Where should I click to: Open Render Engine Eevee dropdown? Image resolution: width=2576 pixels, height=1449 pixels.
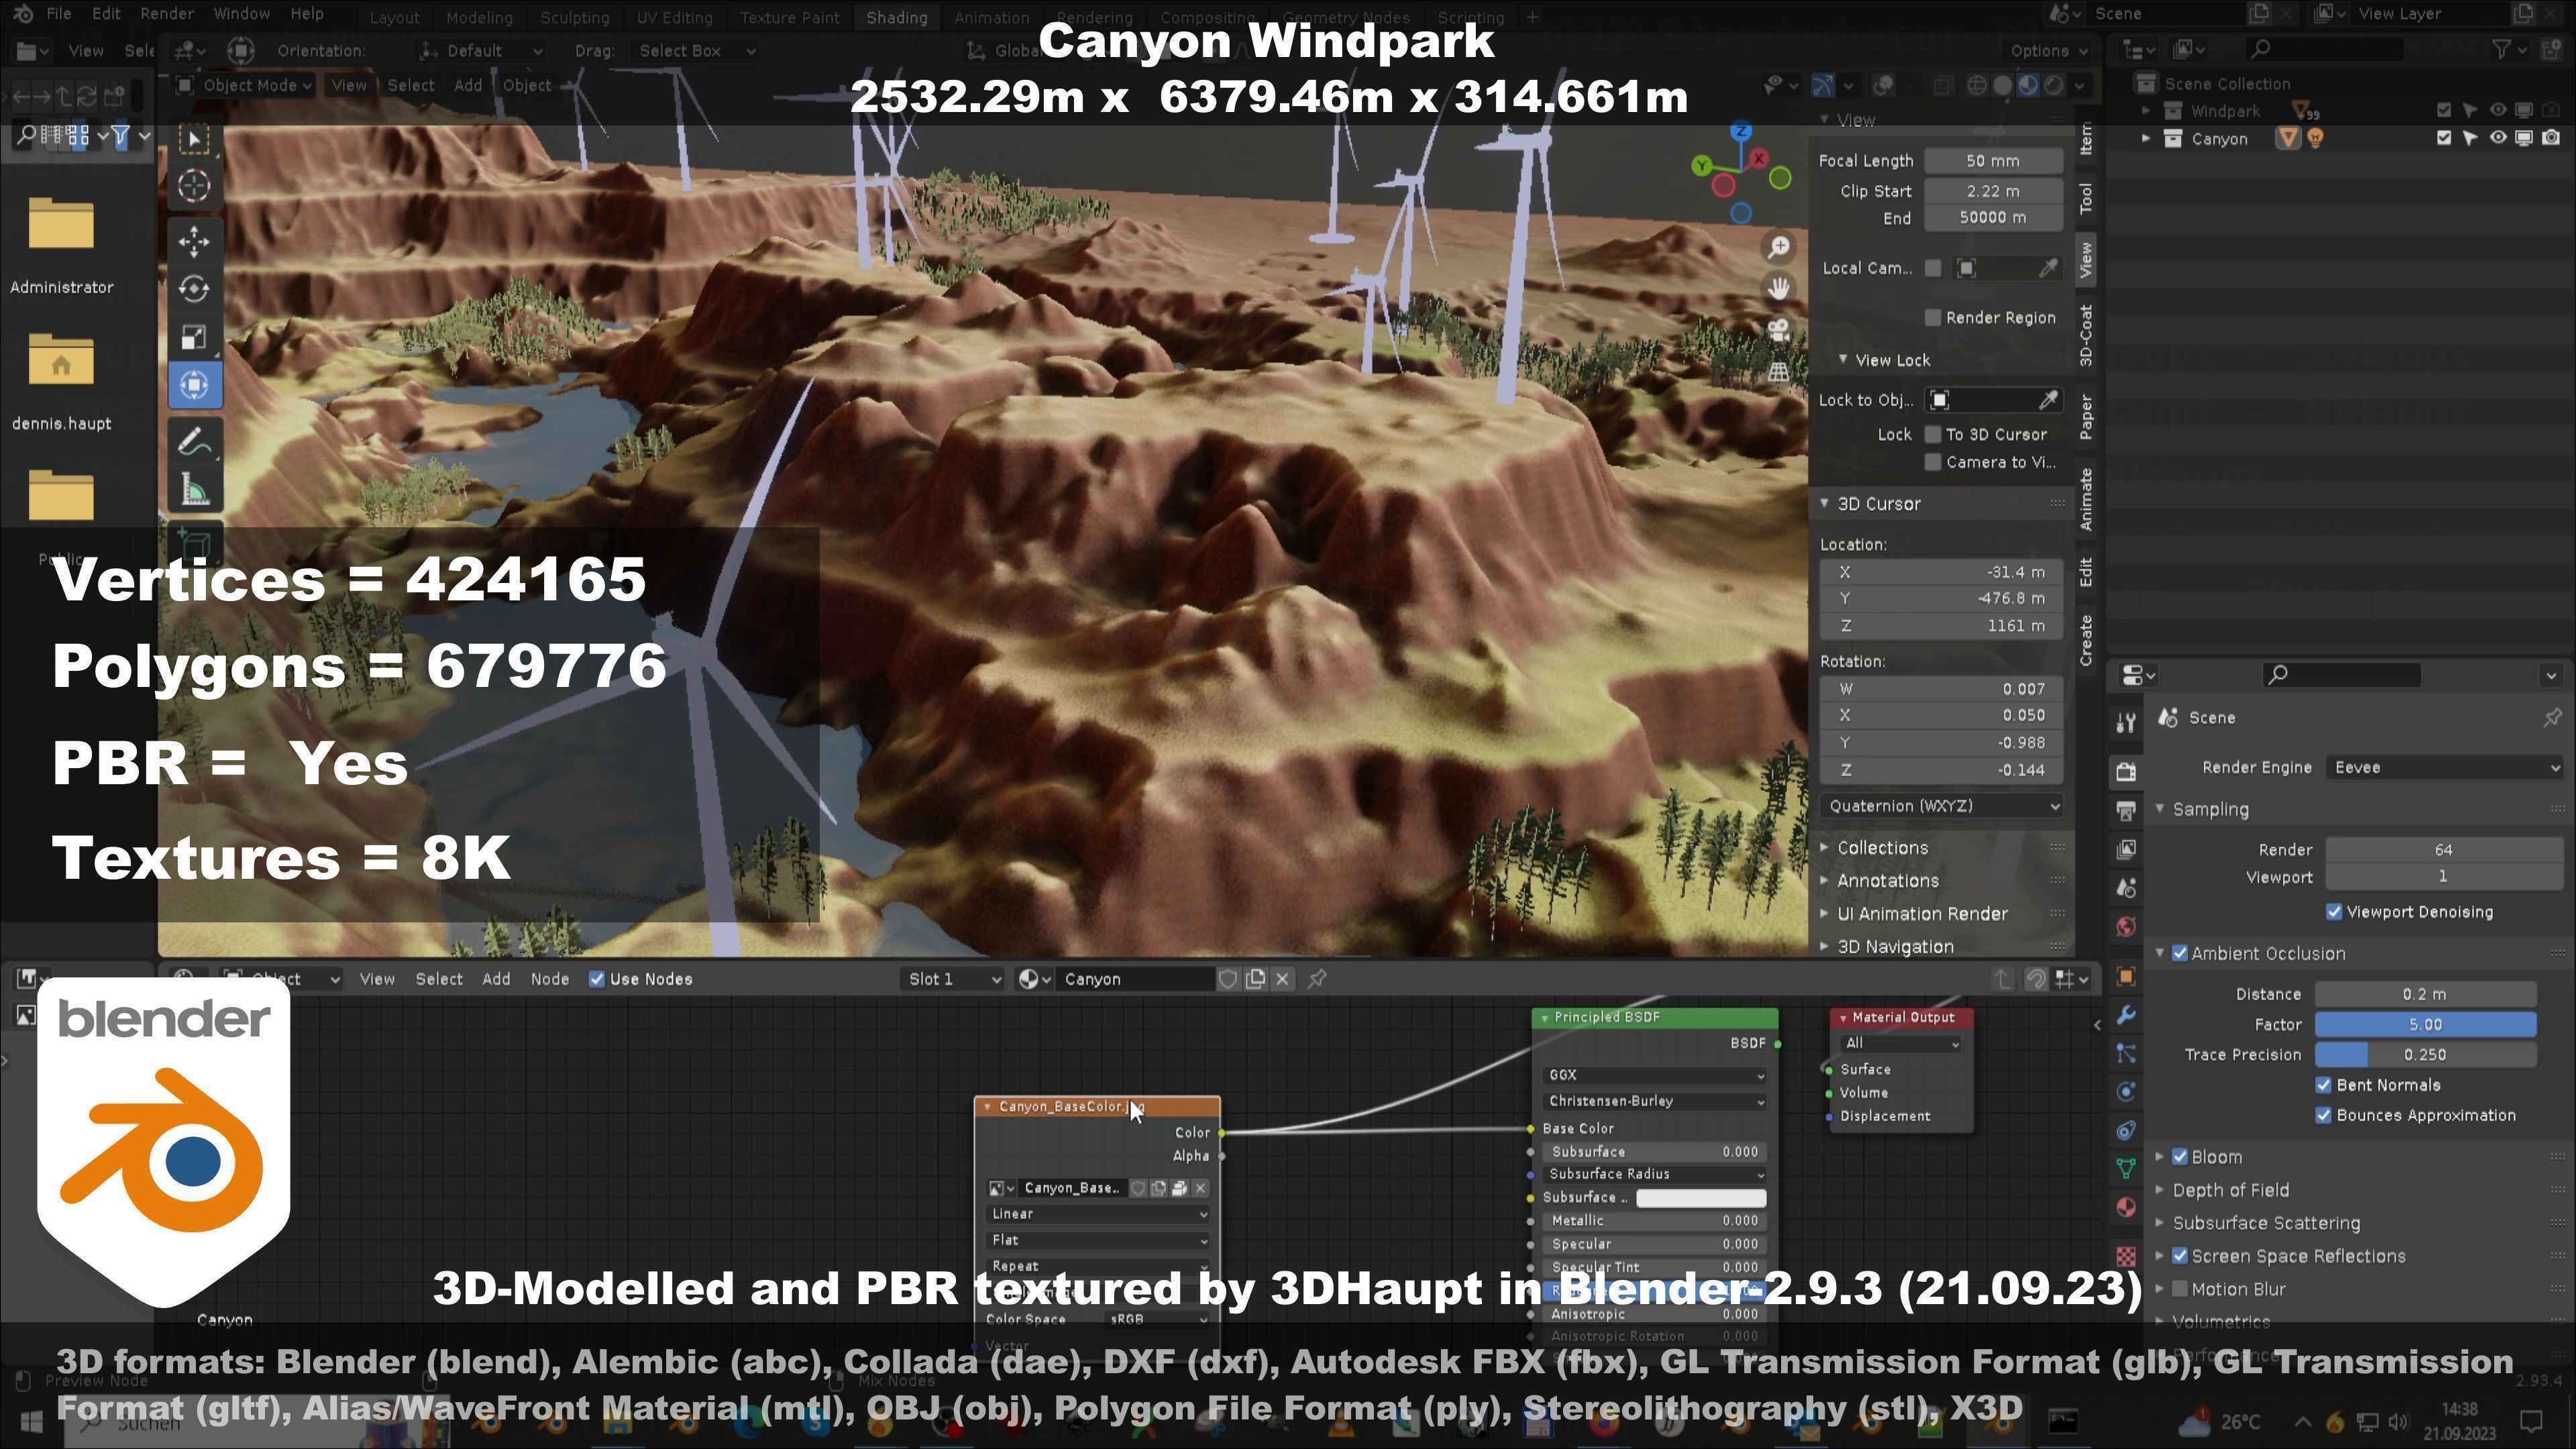[2445, 767]
